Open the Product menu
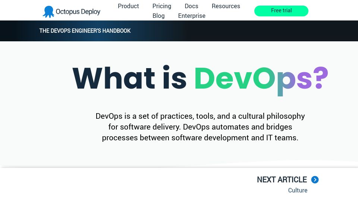The image size is (358, 201). point(128,6)
